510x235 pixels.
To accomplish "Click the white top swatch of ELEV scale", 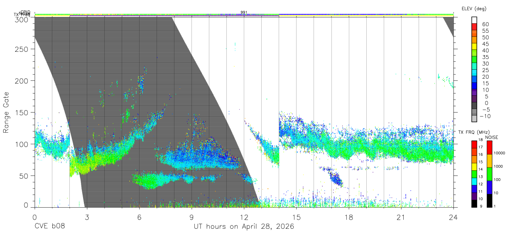I will click(x=475, y=20).
